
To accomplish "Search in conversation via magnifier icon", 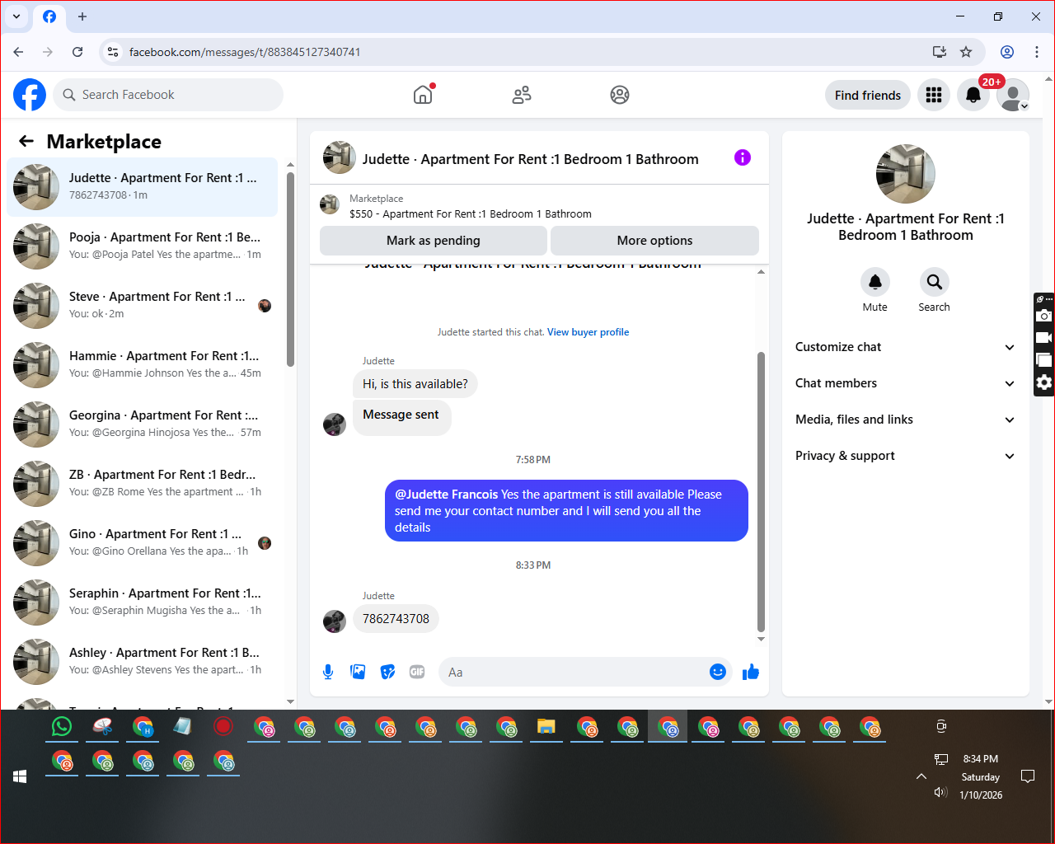I will pos(934,282).
